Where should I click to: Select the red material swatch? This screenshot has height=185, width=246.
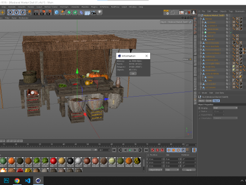[53, 162]
